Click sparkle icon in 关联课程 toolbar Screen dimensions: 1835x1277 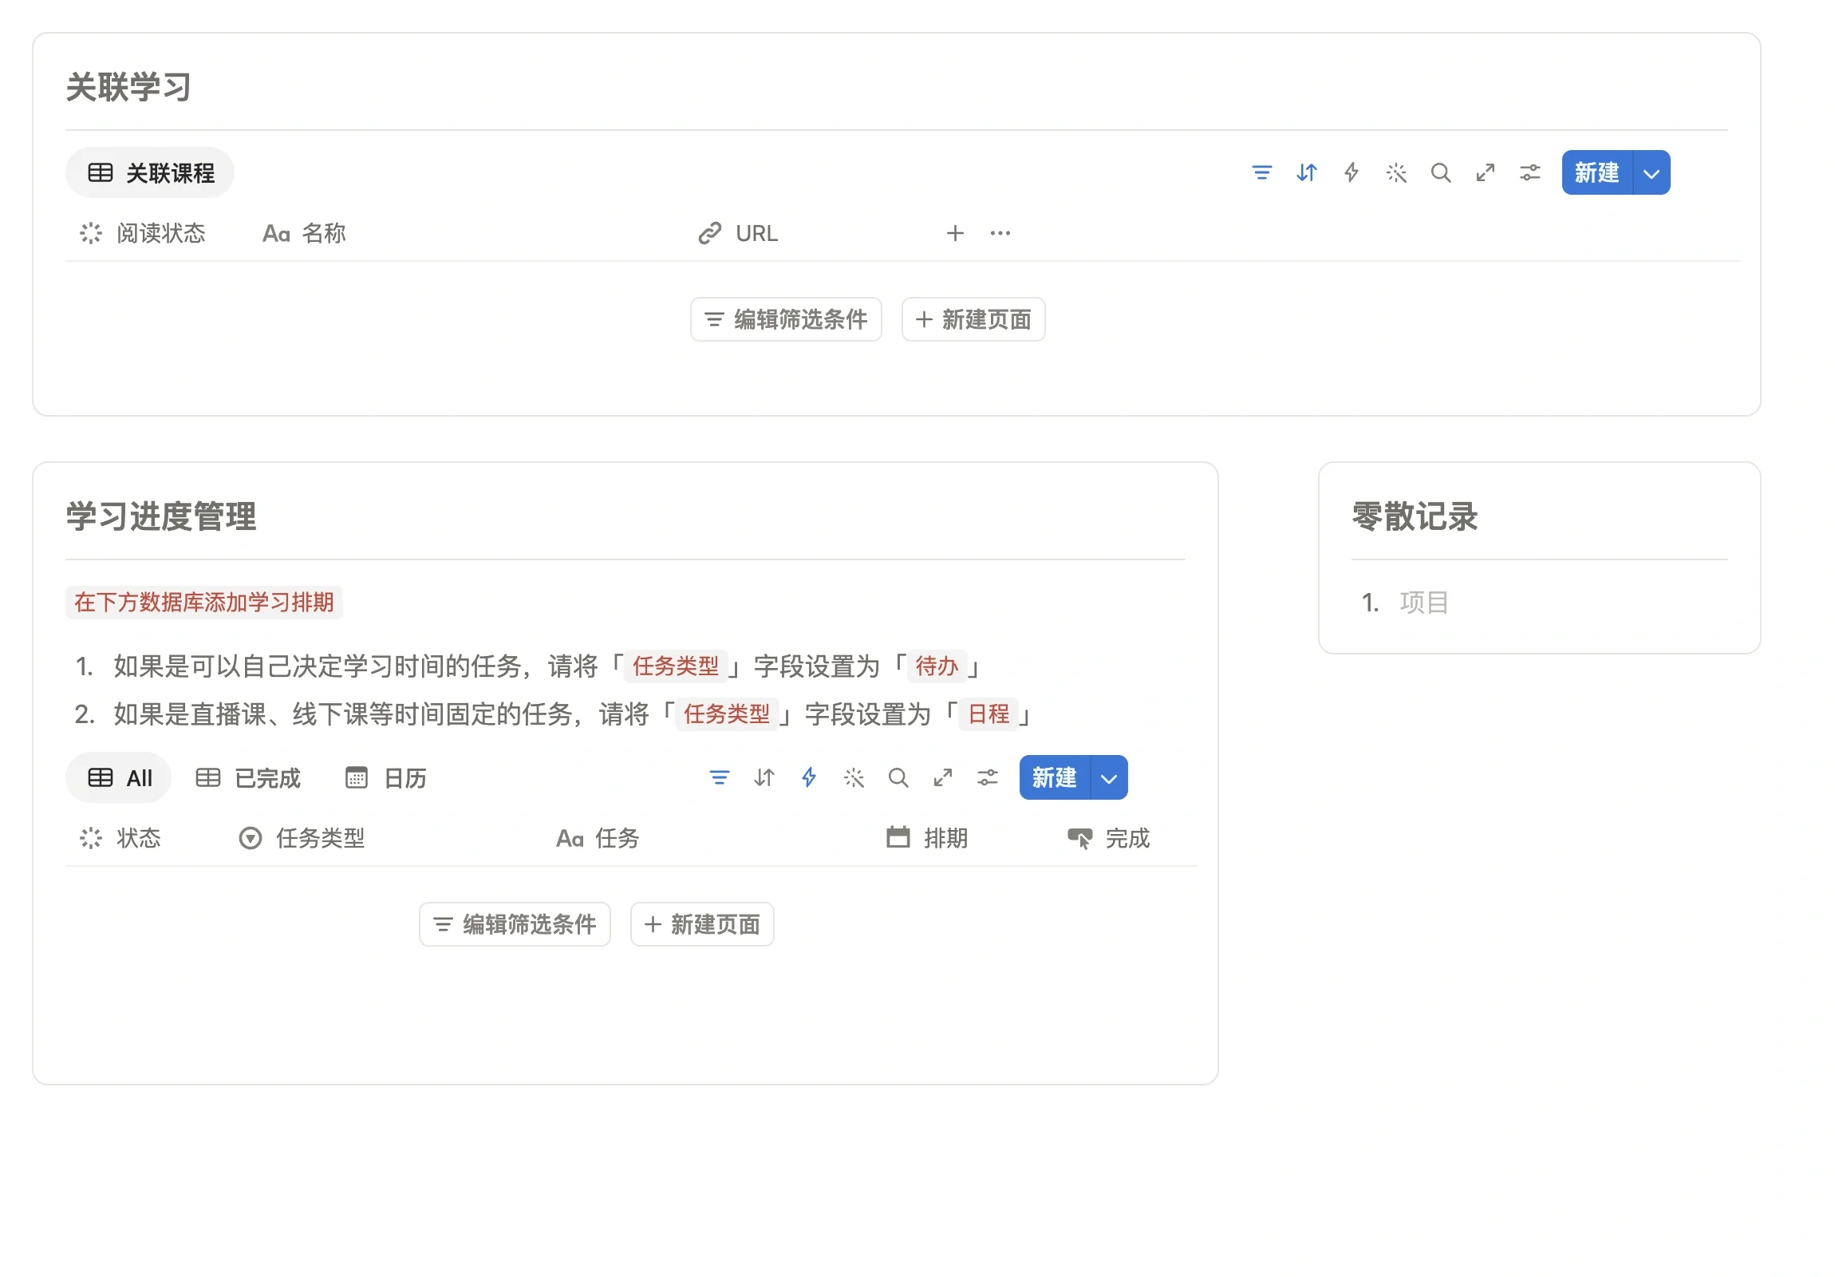[1395, 172]
